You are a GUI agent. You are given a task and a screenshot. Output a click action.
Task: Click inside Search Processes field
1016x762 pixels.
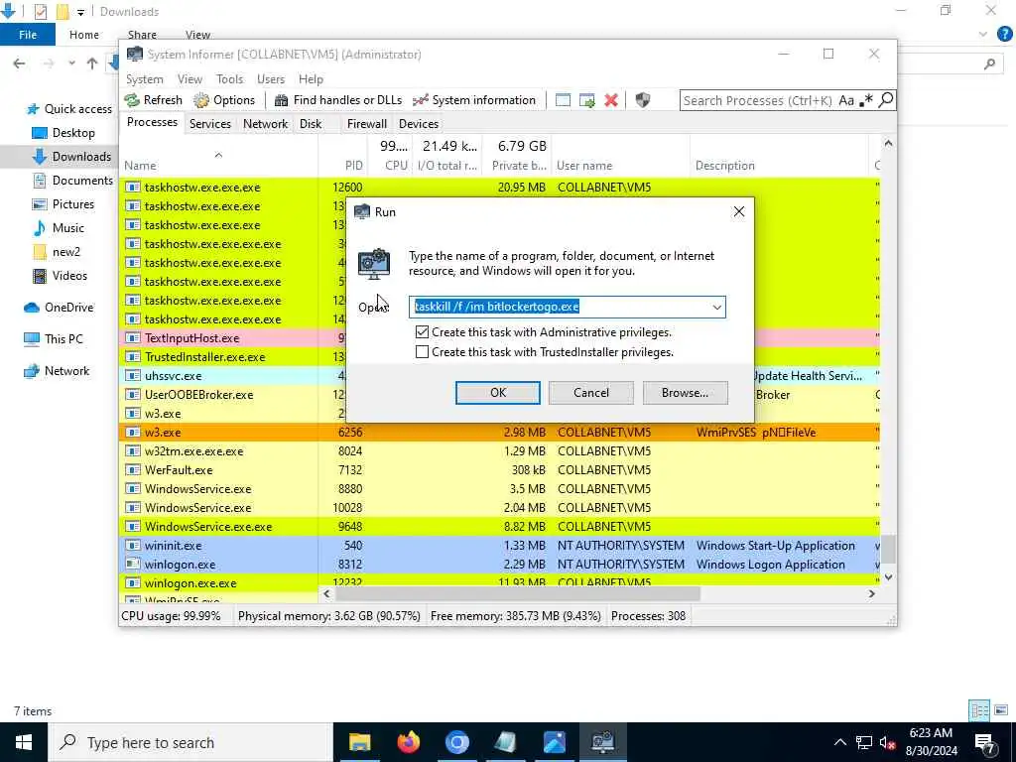click(757, 100)
